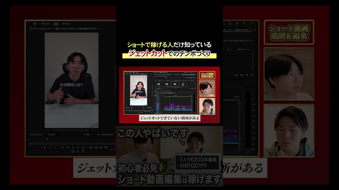The width and height of the screenshot is (339, 190).
Task: Click the timeline playhead in the center screenshot
Action: point(169,96)
